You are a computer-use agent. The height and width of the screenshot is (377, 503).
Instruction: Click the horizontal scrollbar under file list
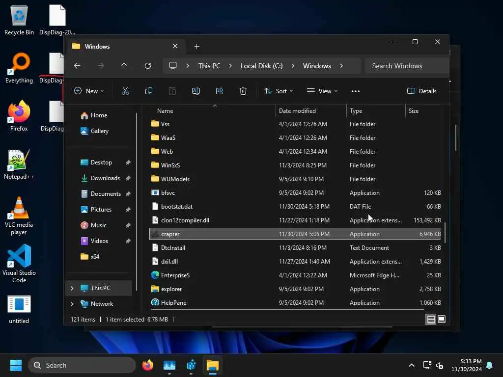click(287, 310)
